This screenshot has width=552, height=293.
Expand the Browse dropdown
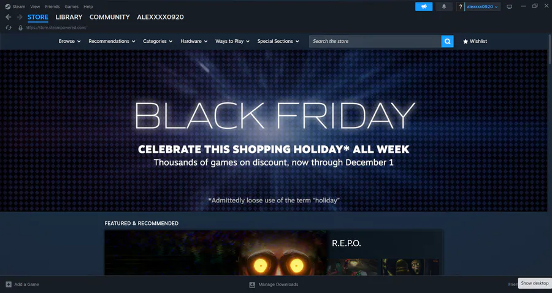tap(70, 41)
